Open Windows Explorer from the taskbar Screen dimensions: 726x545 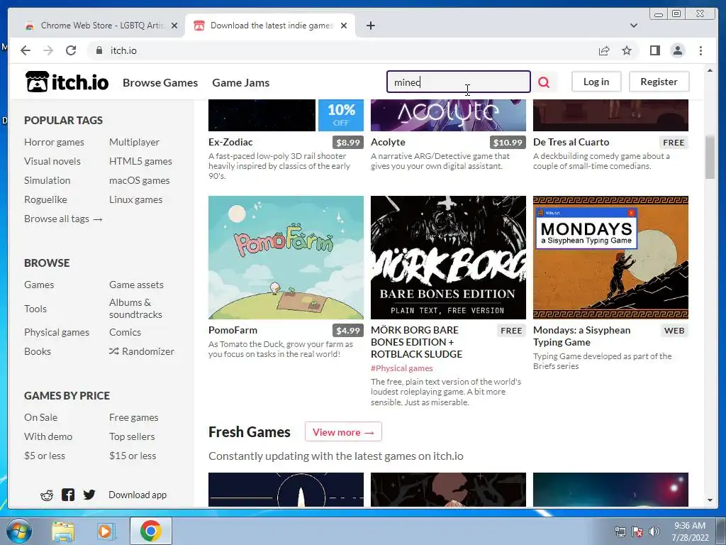(x=63, y=531)
